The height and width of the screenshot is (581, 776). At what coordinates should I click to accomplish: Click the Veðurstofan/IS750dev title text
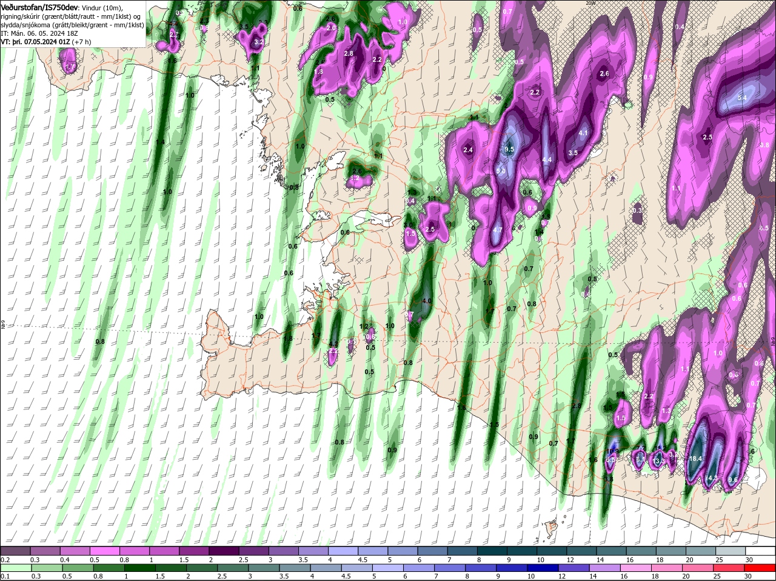click(x=39, y=7)
